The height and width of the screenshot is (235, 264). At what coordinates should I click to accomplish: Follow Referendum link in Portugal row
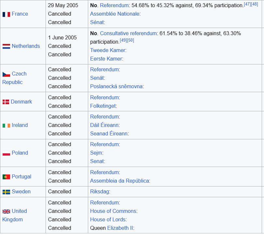click(x=104, y=172)
